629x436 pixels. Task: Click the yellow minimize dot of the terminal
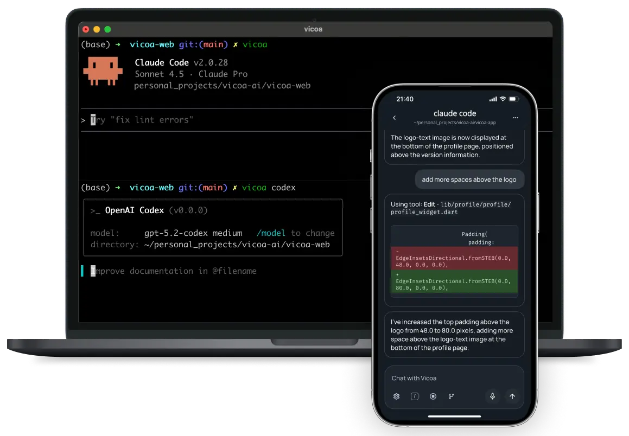pyautogui.click(x=97, y=29)
